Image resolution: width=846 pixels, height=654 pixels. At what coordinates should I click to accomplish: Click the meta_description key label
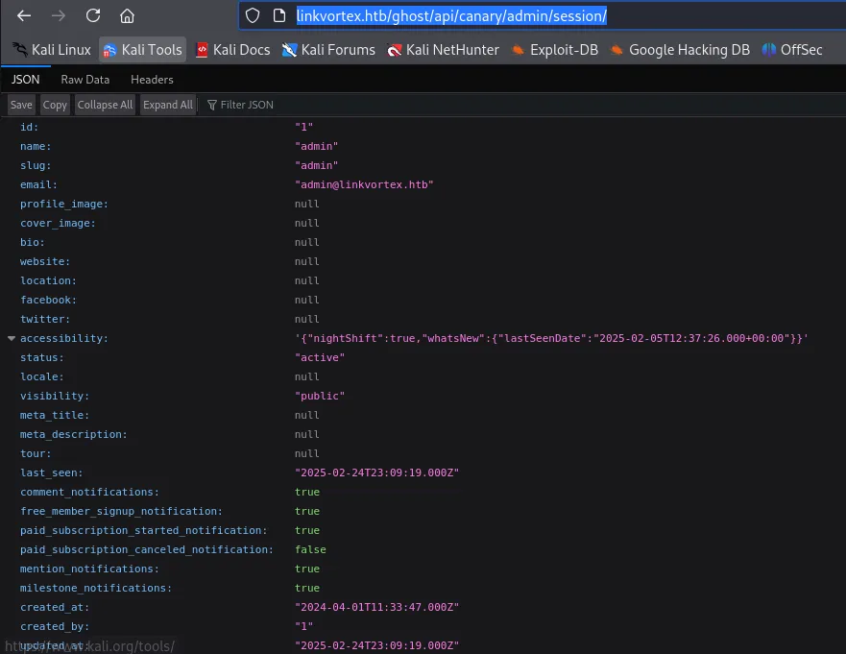74,434
